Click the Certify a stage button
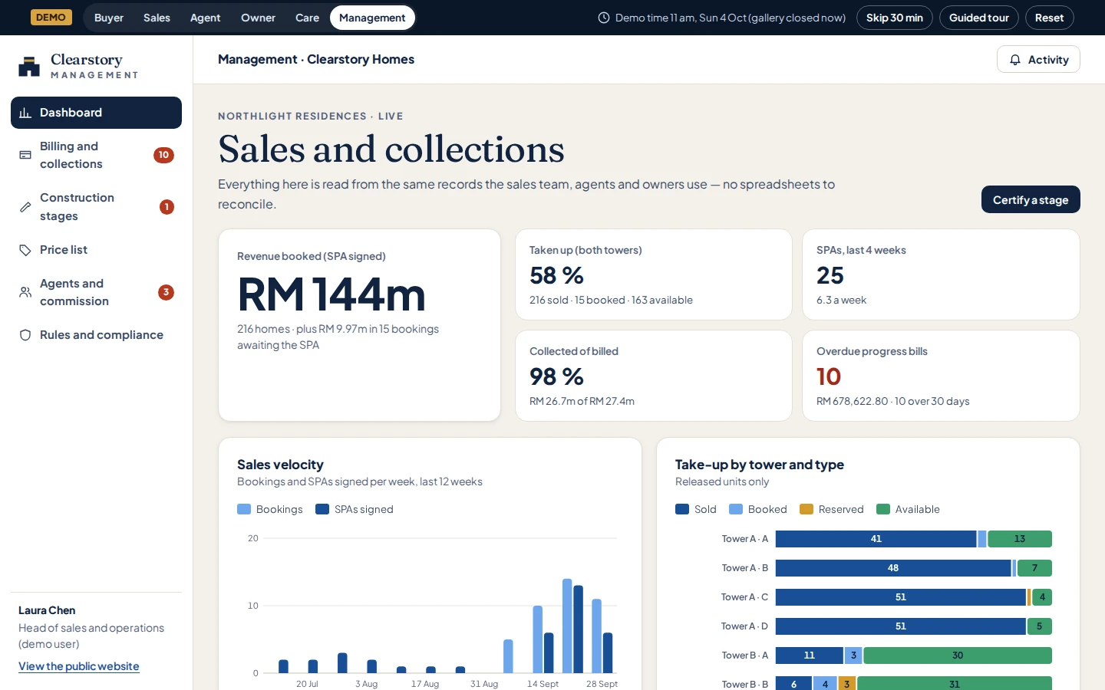Screen dimensions: 1105x690 pyautogui.click(x=1031, y=199)
